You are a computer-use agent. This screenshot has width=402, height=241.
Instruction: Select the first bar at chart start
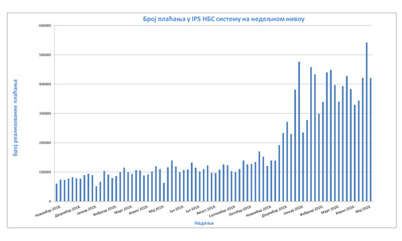pyautogui.click(x=57, y=192)
